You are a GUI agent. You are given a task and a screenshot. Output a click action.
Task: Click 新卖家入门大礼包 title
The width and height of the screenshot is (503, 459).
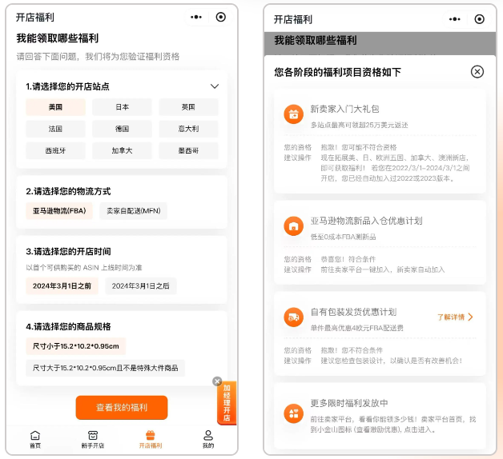pos(344,109)
